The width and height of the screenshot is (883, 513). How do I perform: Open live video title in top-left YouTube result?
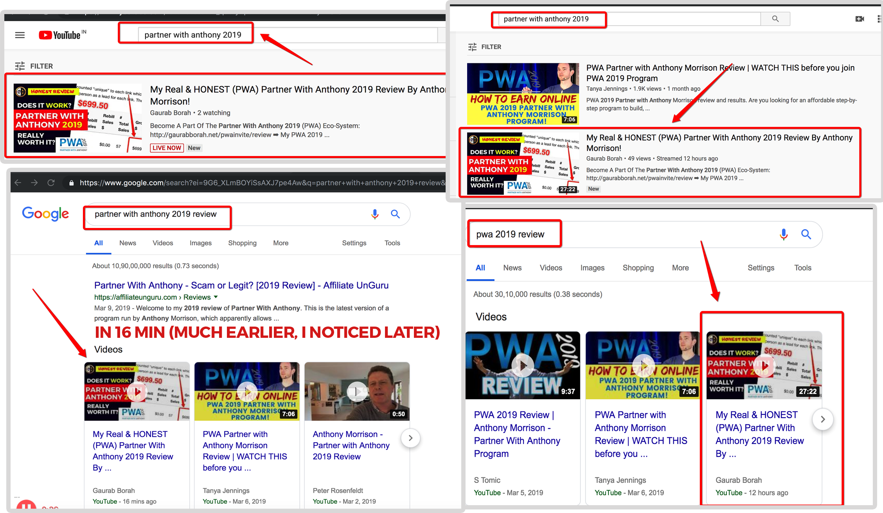coord(297,95)
